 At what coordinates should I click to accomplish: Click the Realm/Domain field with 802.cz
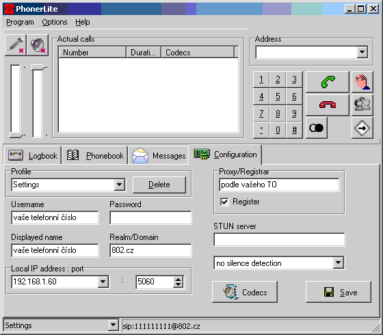point(150,250)
